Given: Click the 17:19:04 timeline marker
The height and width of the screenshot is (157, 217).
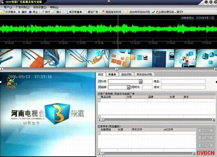Looking at the screenshot, I should pyautogui.click(x=207, y=43).
